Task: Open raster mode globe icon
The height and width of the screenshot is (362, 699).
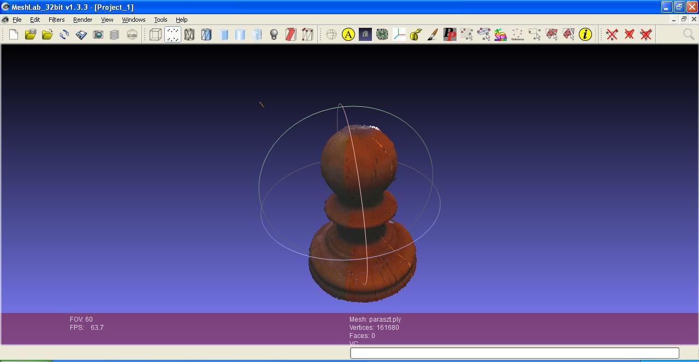Action: tap(132, 34)
